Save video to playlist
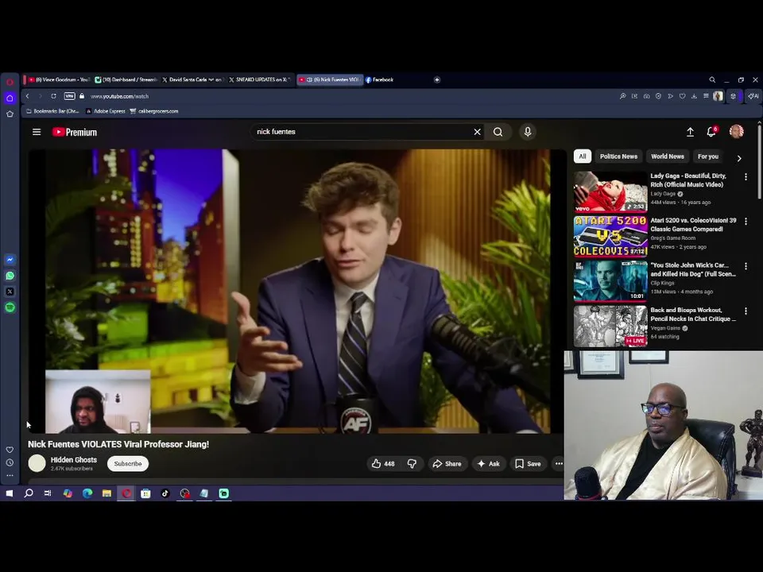763x572 pixels. [528, 463]
